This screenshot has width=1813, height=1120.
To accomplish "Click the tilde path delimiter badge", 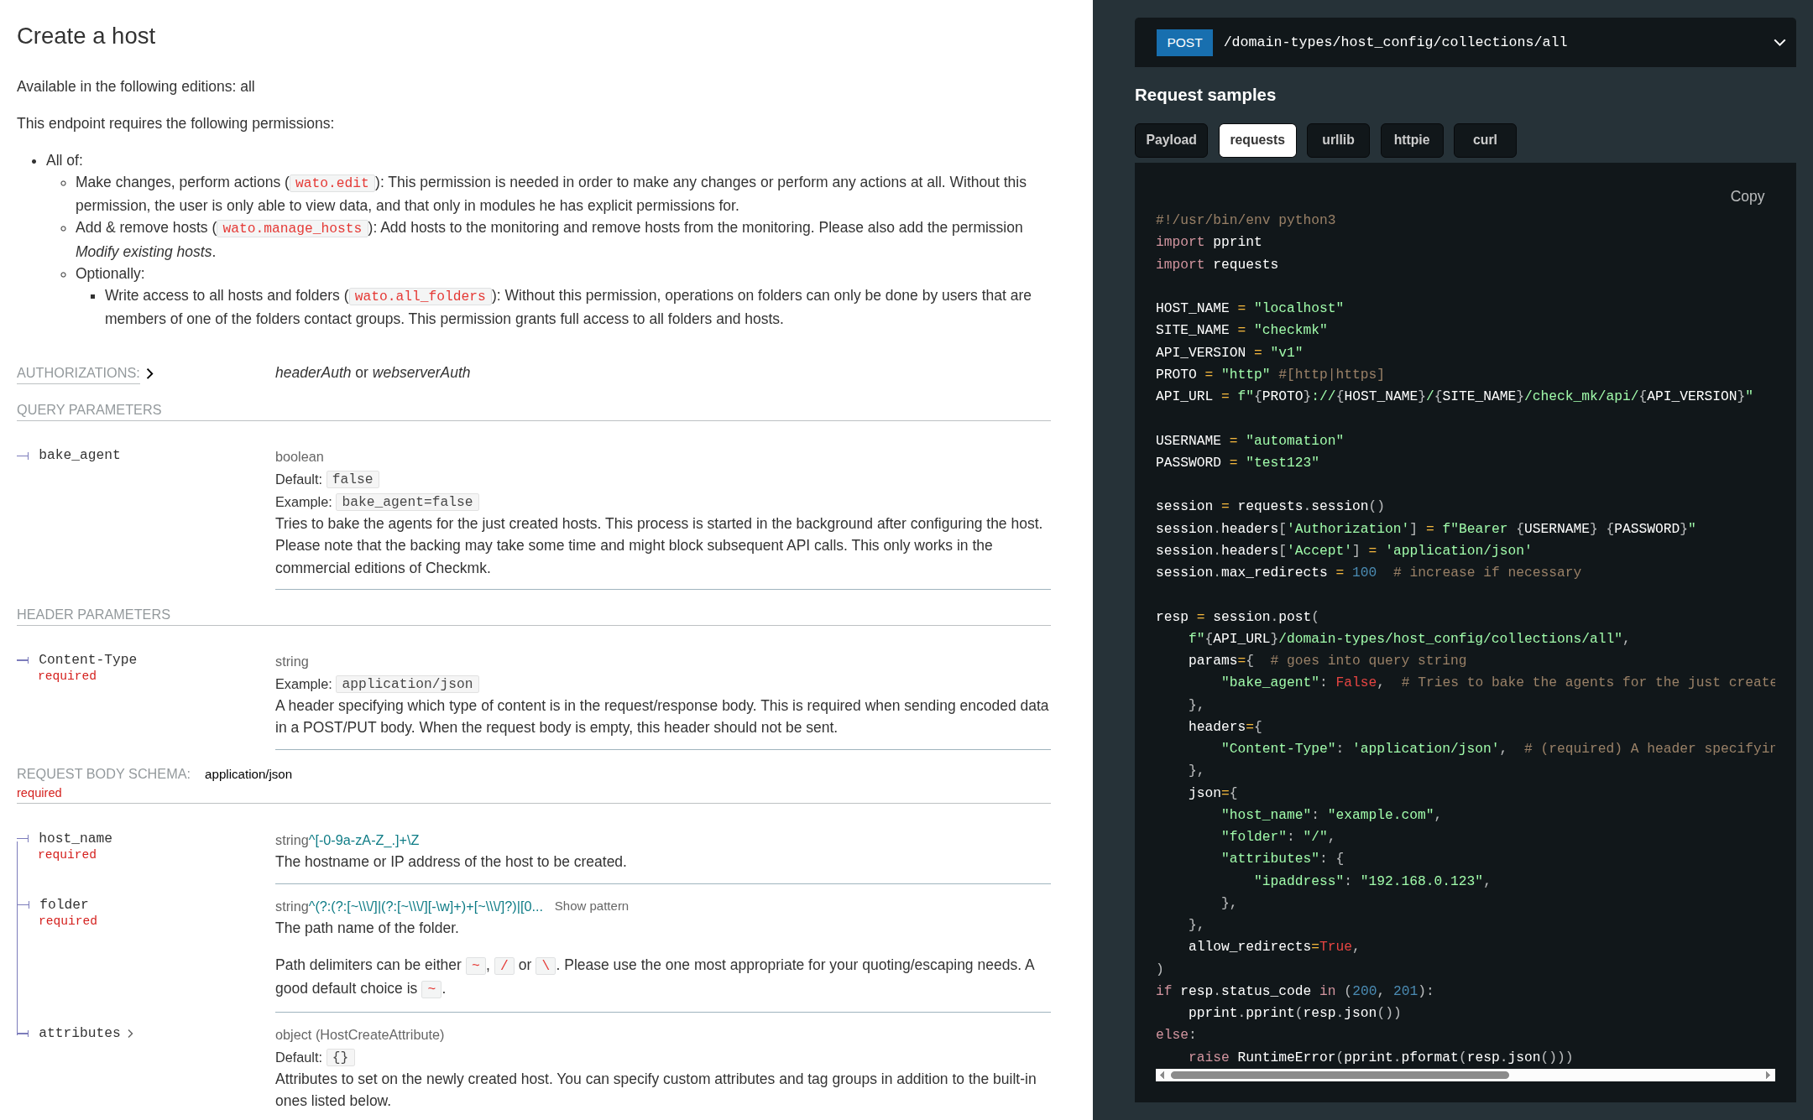I will point(475,966).
